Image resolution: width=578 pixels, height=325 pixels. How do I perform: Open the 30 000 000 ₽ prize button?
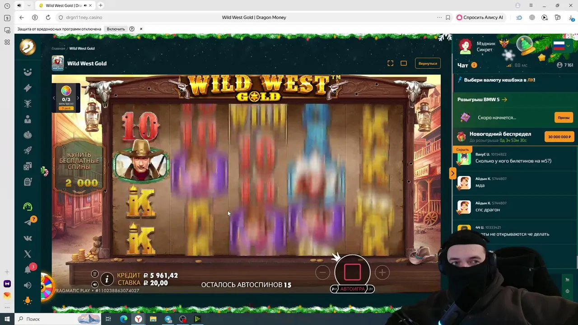click(x=559, y=137)
